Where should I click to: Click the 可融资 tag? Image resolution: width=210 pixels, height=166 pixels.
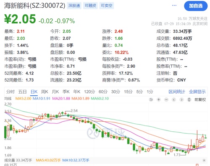[90, 5]
